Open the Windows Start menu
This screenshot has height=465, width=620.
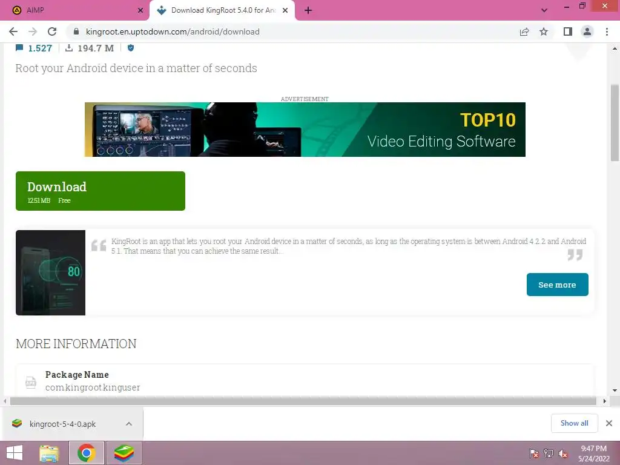(x=15, y=453)
